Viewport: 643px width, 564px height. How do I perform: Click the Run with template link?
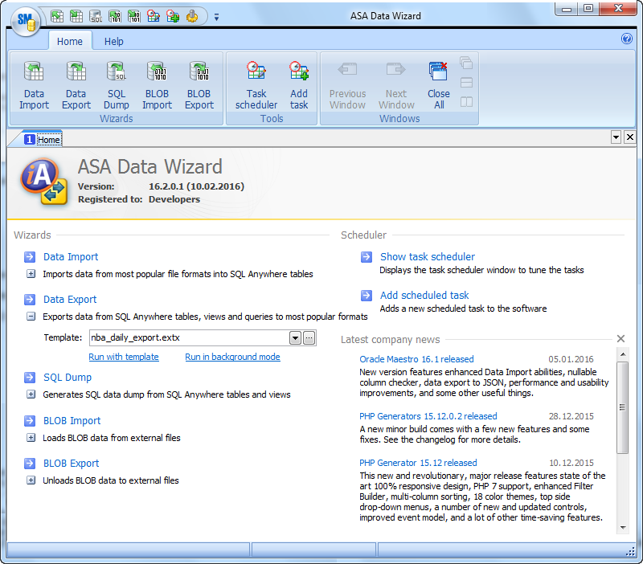pyautogui.click(x=124, y=356)
